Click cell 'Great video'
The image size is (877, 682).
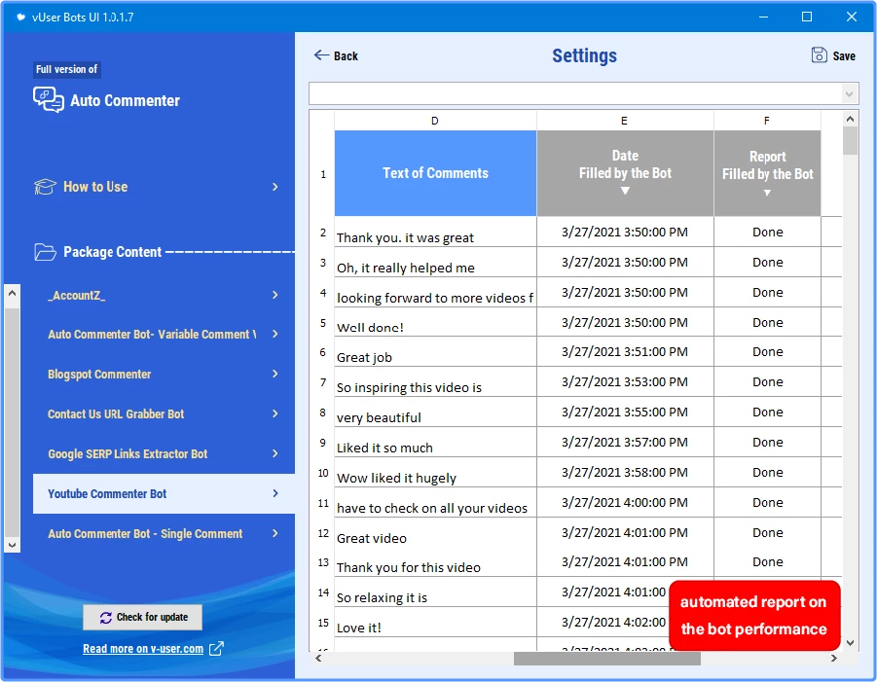[x=435, y=533]
